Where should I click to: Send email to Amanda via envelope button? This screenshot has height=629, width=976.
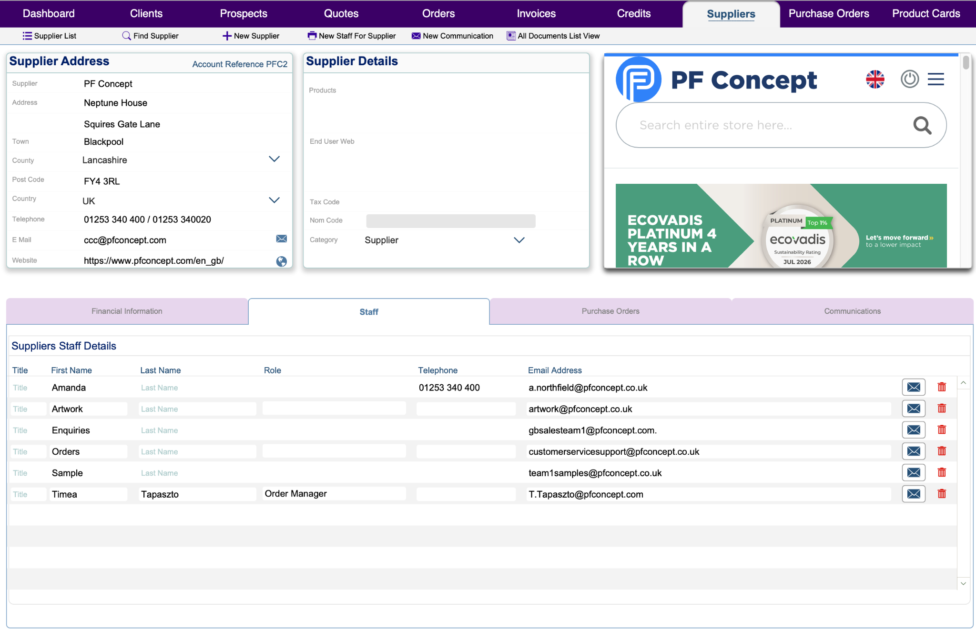tap(914, 387)
